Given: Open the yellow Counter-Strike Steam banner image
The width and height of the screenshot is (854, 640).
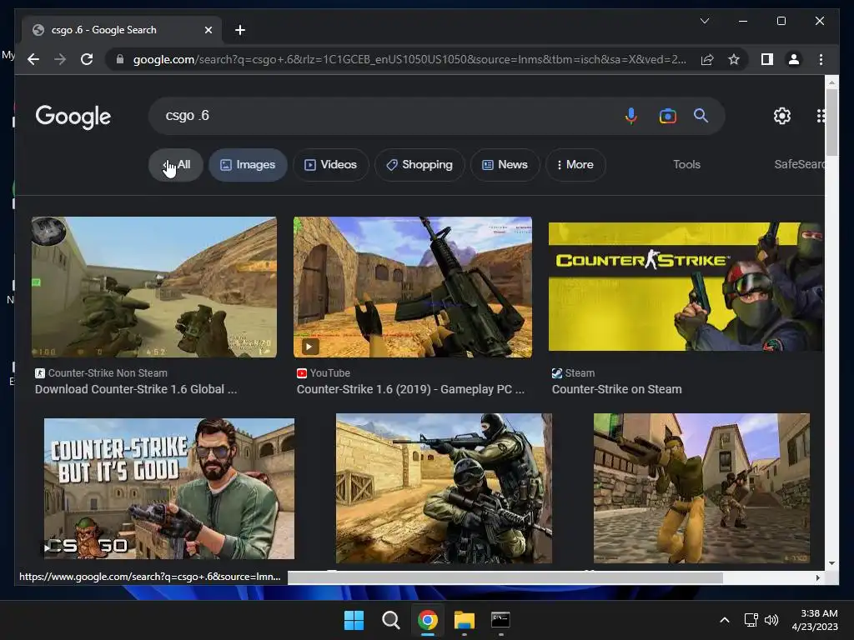Looking at the screenshot, I should (686, 287).
